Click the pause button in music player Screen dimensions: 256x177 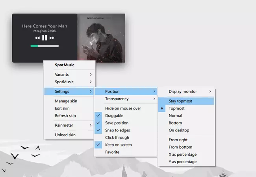click(x=45, y=38)
